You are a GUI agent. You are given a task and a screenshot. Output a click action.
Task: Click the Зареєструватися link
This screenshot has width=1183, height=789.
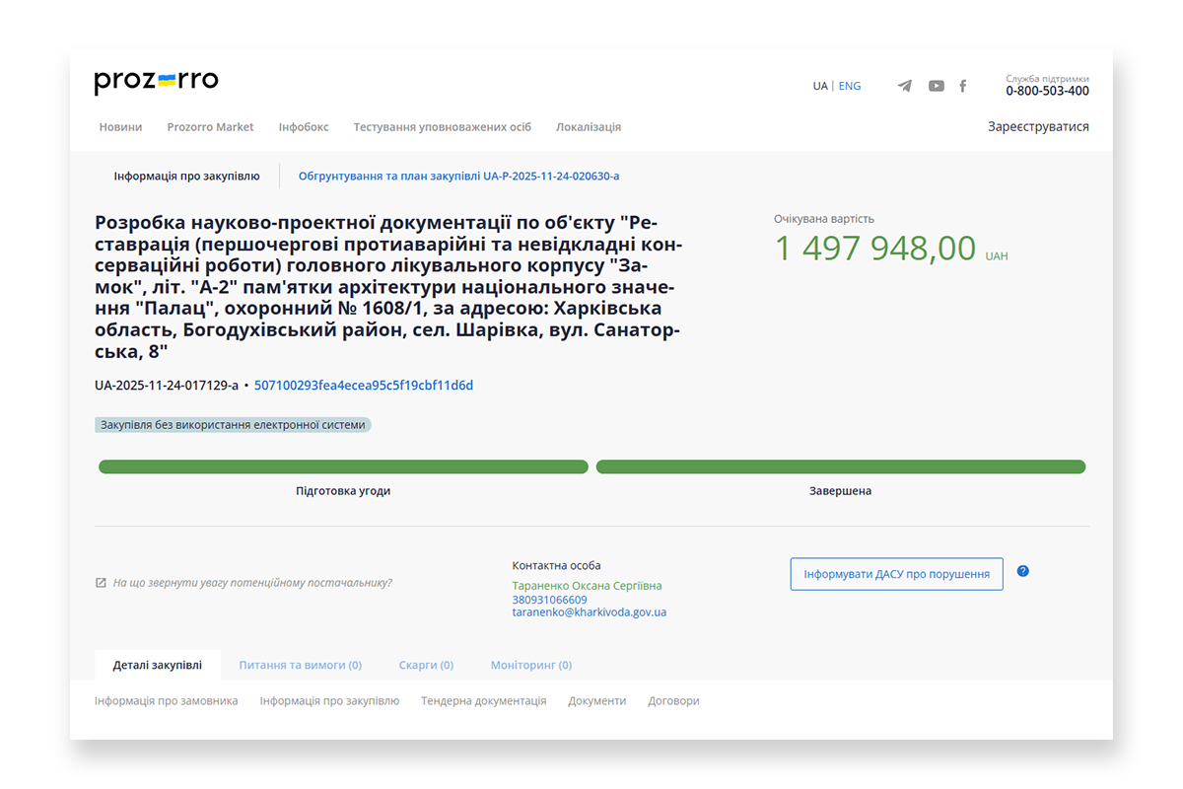tap(1038, 125)
